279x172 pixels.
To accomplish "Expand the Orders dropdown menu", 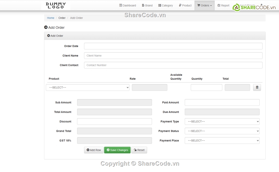I will tap(204, 5).
